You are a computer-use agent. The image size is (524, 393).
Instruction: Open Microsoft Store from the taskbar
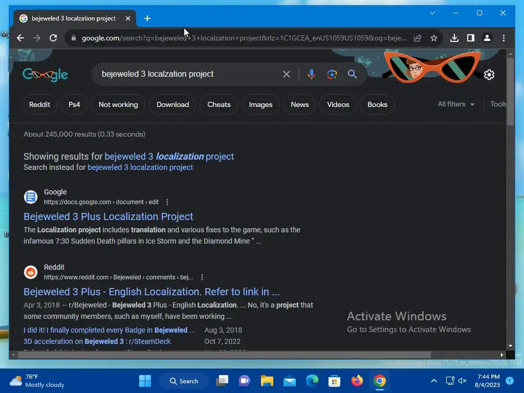[335, 381]
